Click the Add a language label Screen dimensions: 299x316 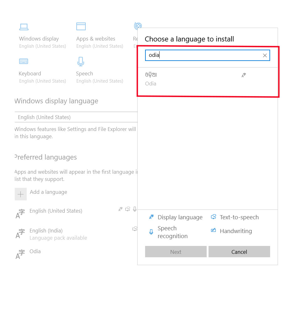click(x=48, y=192)
